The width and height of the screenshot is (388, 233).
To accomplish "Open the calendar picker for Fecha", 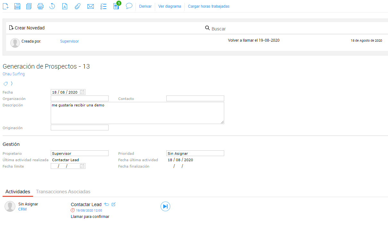I will click(82, 92).
